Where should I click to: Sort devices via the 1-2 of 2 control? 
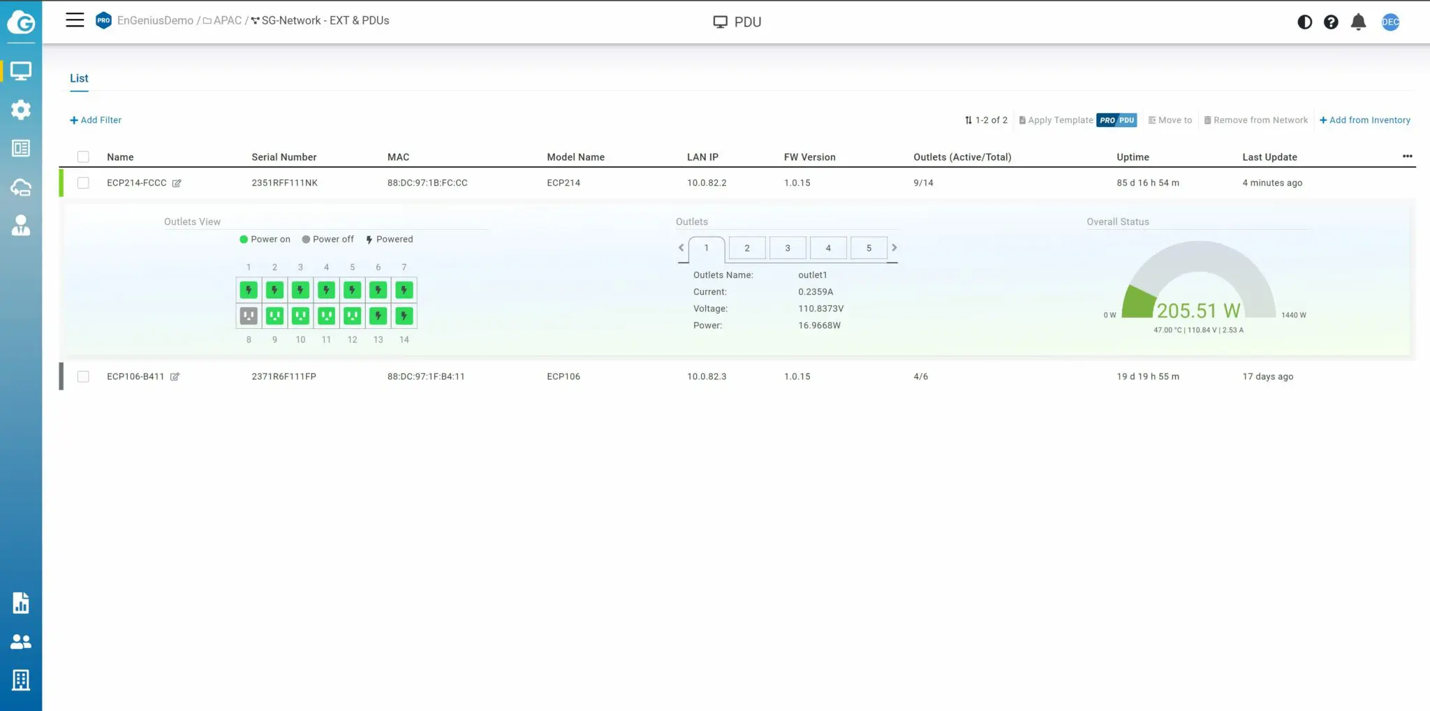986,120
